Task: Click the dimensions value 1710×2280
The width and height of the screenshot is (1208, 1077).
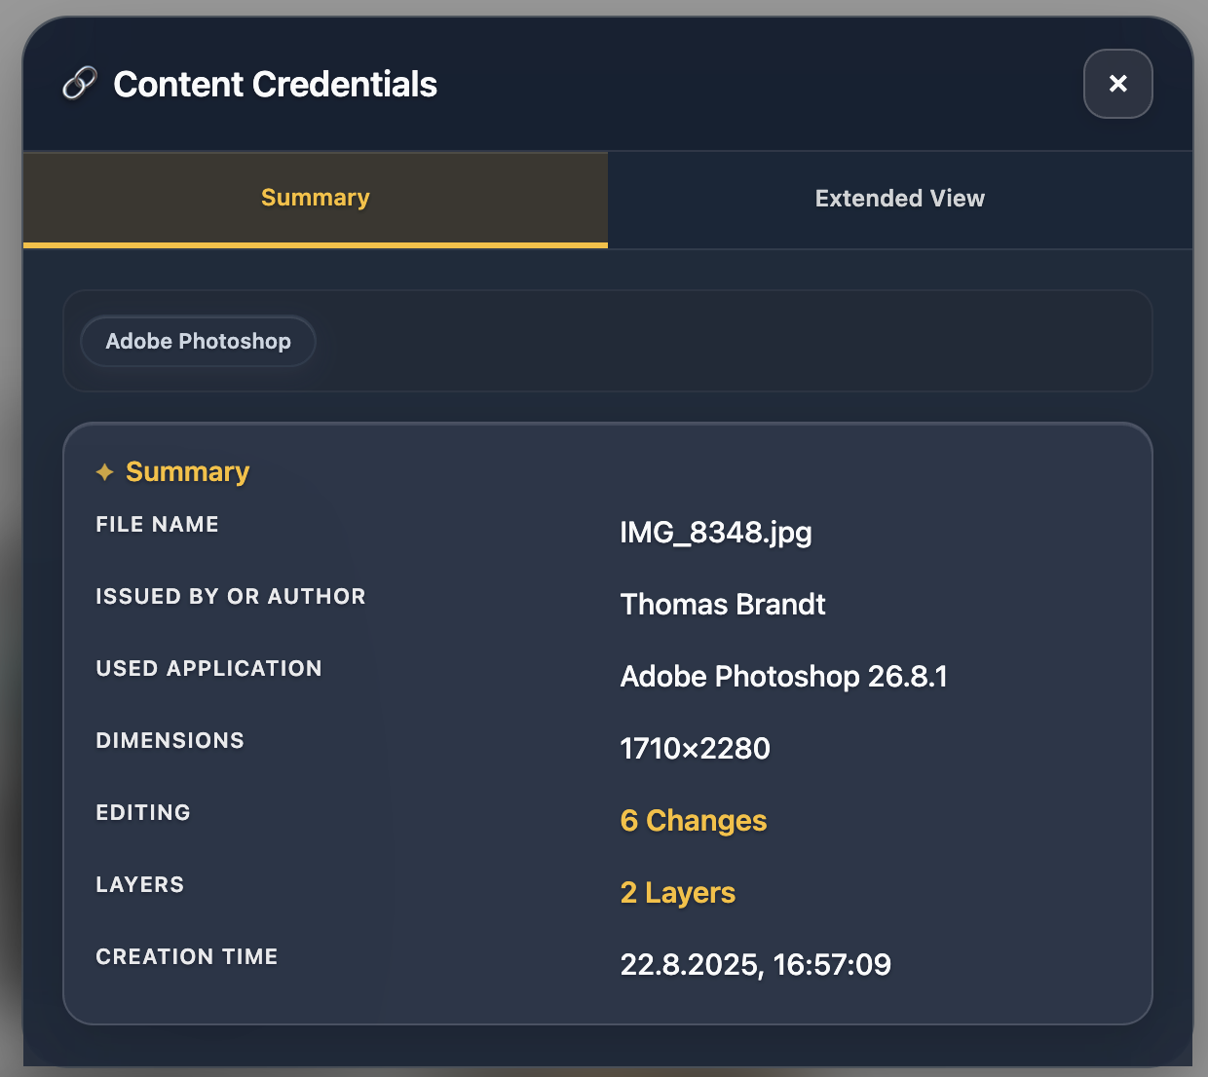Action: coord(696,749)
